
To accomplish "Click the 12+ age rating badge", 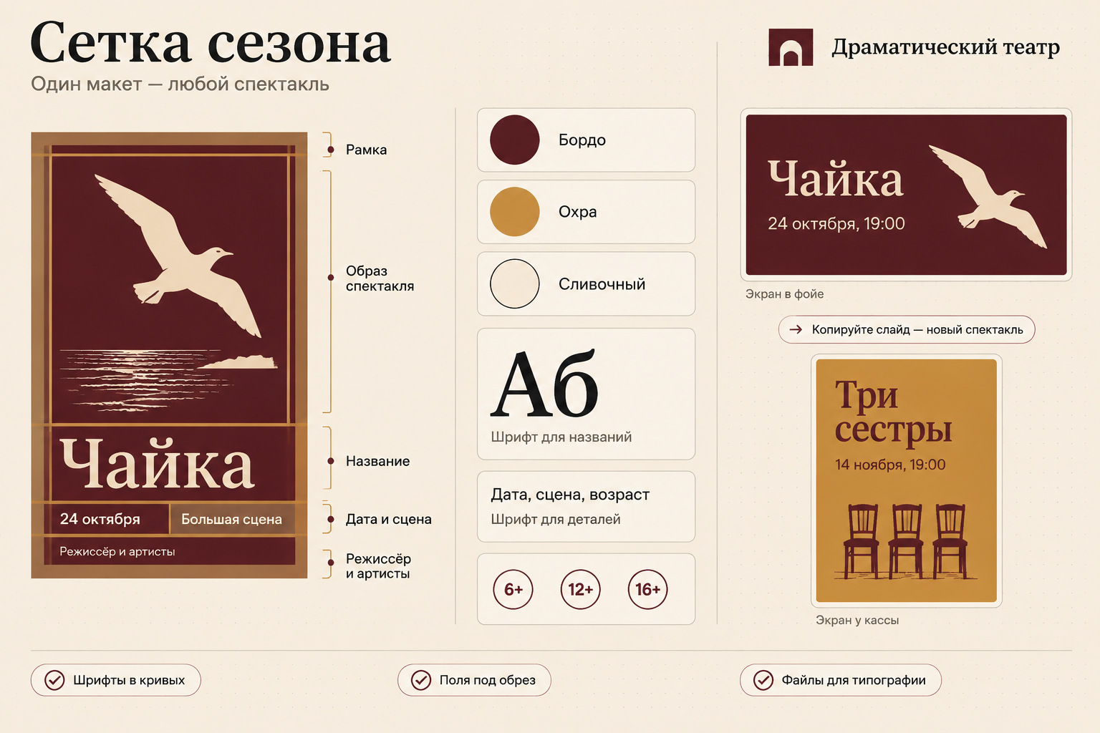I will pyautogui.click(x=580, y=589).
